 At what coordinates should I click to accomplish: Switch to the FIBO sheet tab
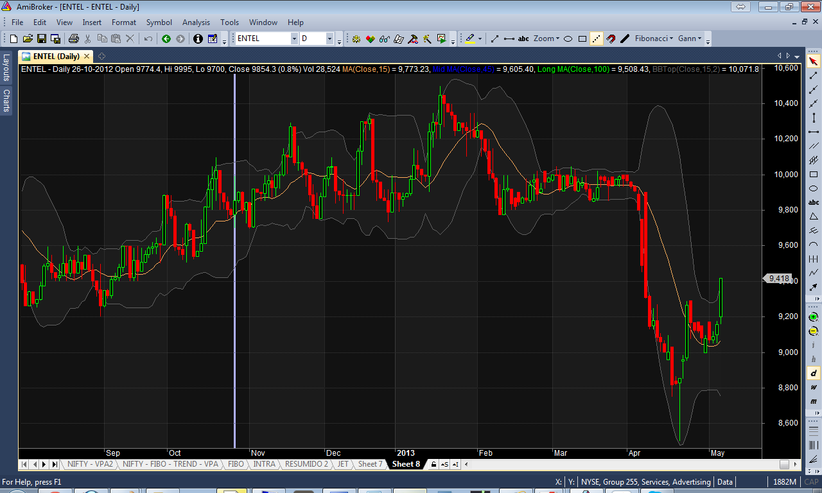[x=236, y=464]
